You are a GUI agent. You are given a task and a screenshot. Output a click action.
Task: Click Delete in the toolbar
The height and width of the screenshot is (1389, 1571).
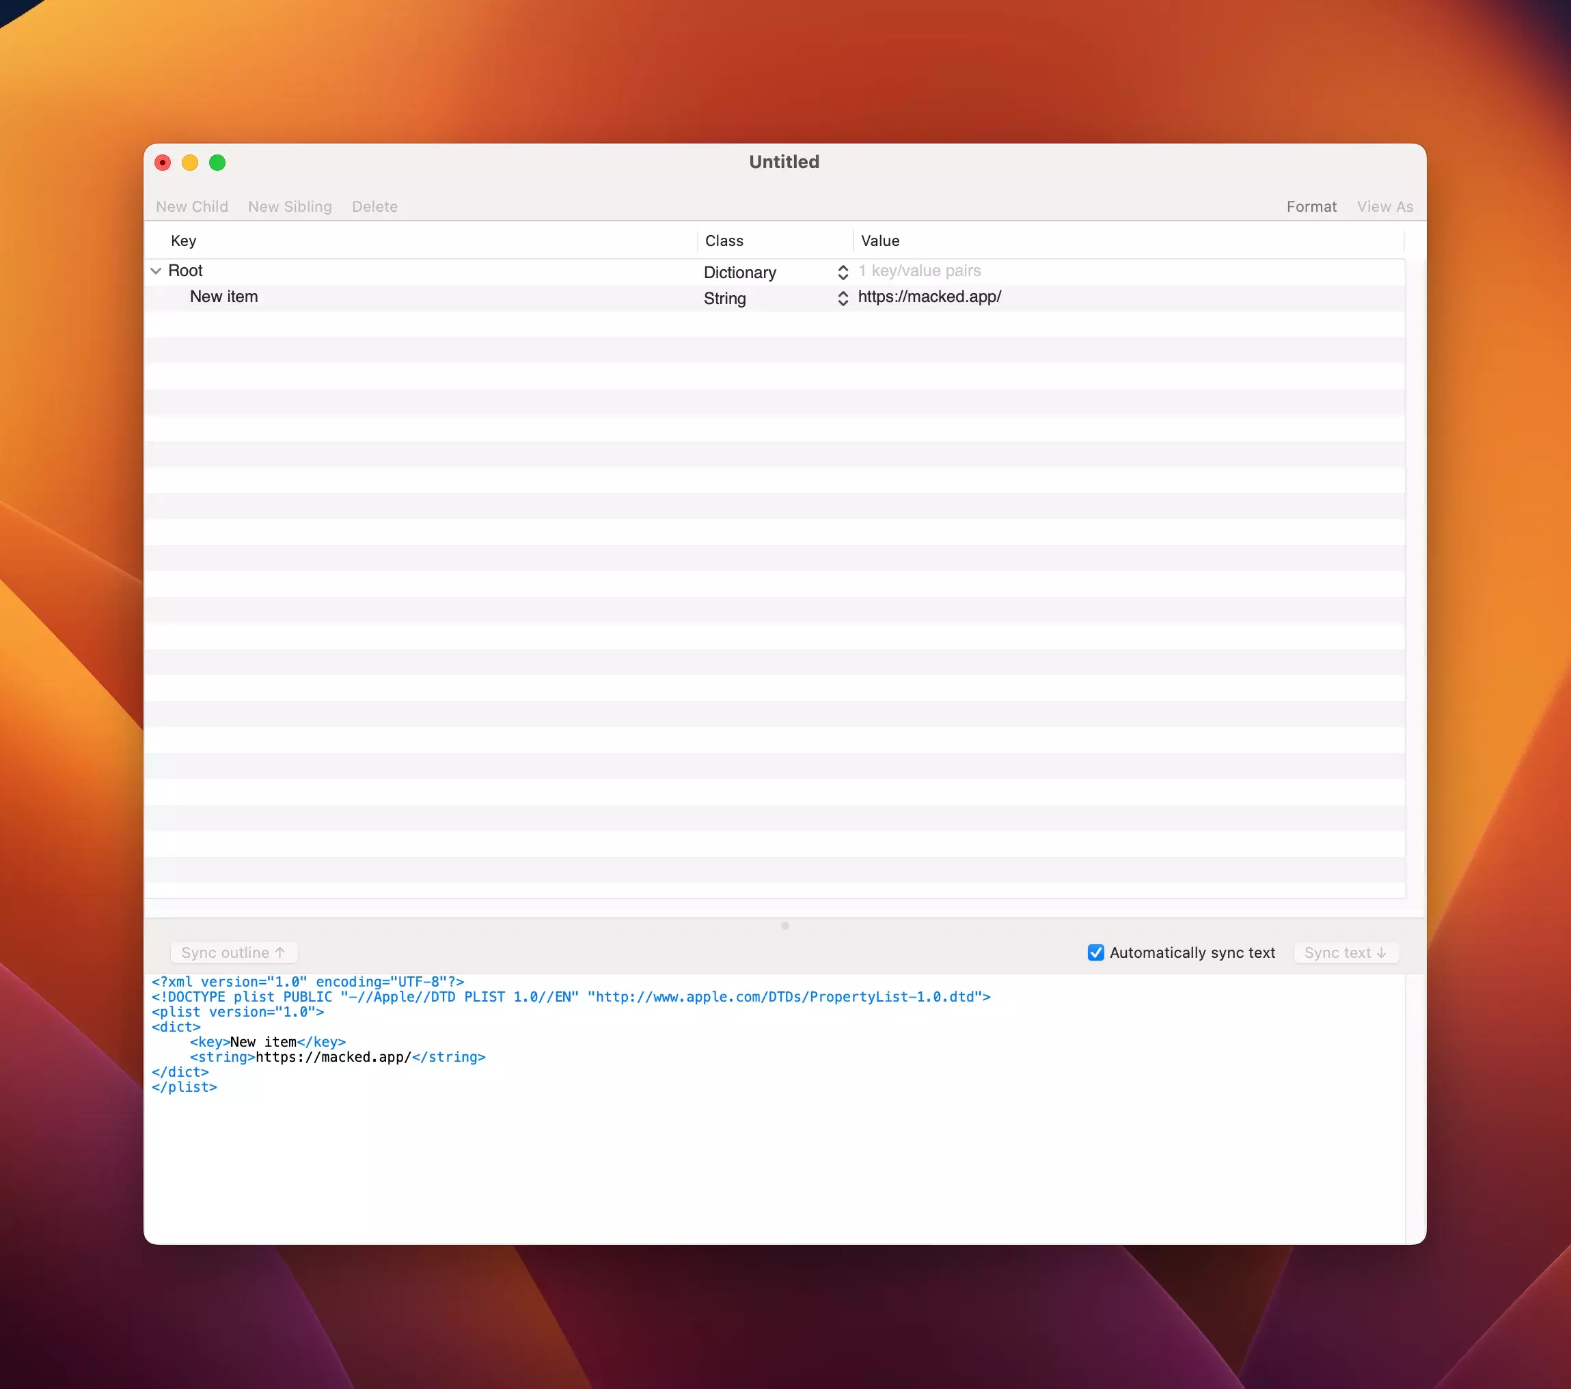click(x=374, y=206)
